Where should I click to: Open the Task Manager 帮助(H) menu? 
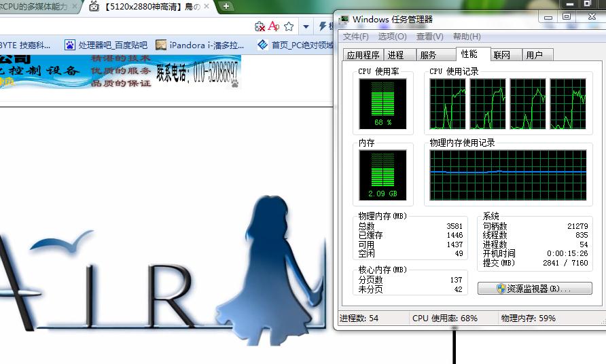pos(467,36)
